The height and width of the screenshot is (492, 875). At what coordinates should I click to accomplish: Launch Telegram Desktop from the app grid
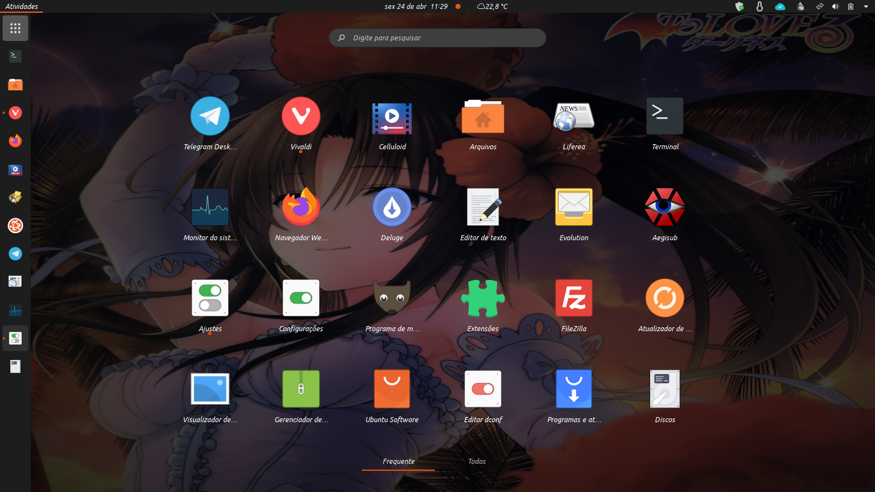click(210, 117)
